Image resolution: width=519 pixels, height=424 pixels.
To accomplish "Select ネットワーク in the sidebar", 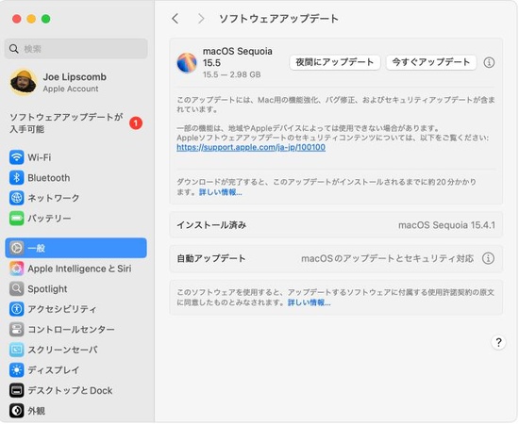I will coord(75,198).
